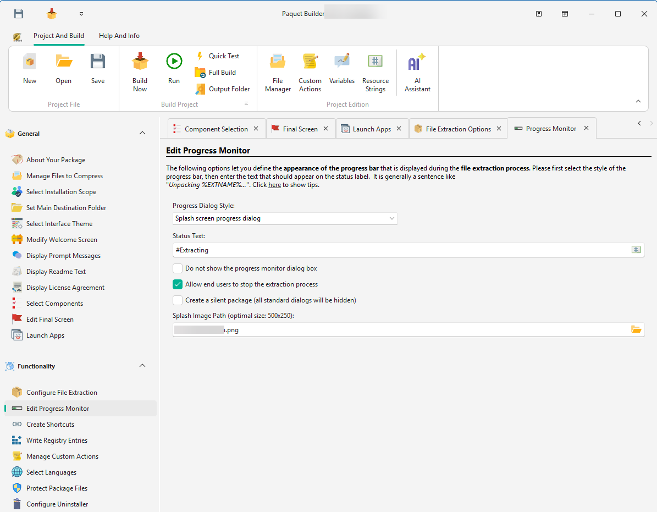Uncheck allow end users to stop extraction
Screen dimensions: 657x512
tap(178, 284)
